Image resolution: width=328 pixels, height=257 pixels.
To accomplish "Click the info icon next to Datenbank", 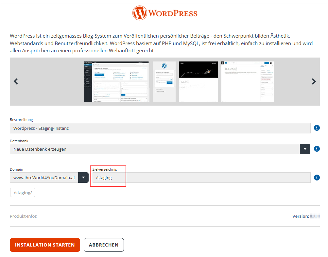I will tap(317, 149).
